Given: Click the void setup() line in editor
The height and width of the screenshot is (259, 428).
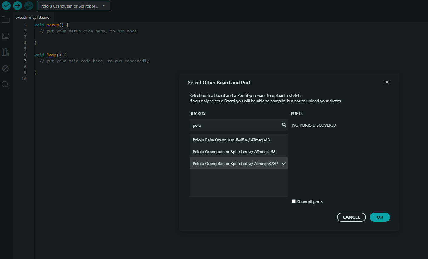Looking at the screenshot, I should click(x=52, y=25).
